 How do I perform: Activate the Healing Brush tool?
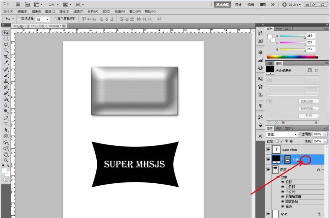click(x=6, y=69)
